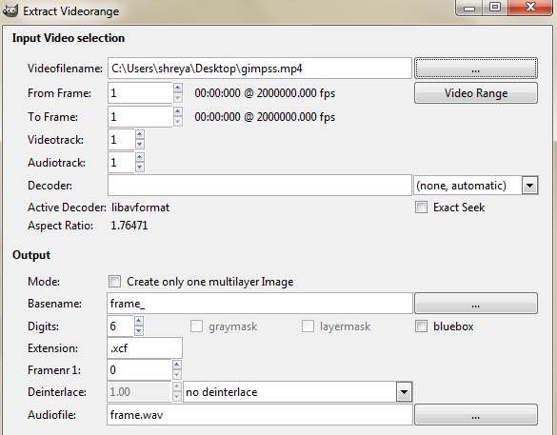The height and width of the screenshot is (435, 557).
Task: Click the Audiofile frame.wav text field
Action: pyautogui.click(x=260, y=414)
